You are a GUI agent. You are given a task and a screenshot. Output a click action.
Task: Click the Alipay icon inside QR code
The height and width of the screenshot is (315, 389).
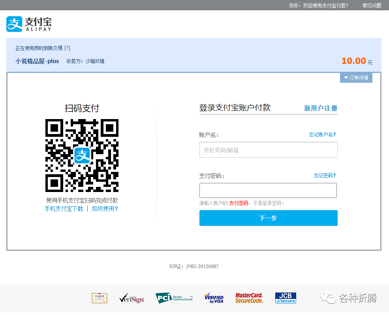pyautogui.click(x=82, y=155)
